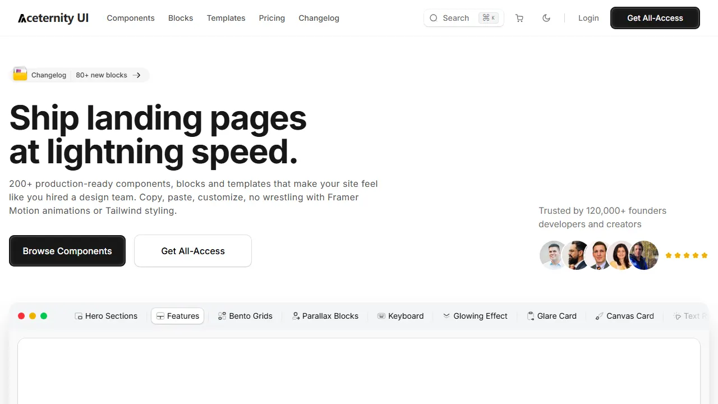The image size is (718, 404).
Task: Click the Changelog folder icon badge
Action: pos(20,75)
